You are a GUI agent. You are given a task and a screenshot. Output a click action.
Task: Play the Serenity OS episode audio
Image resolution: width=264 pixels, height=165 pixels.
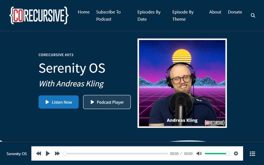pyautogui.click(x=48, y=153)
